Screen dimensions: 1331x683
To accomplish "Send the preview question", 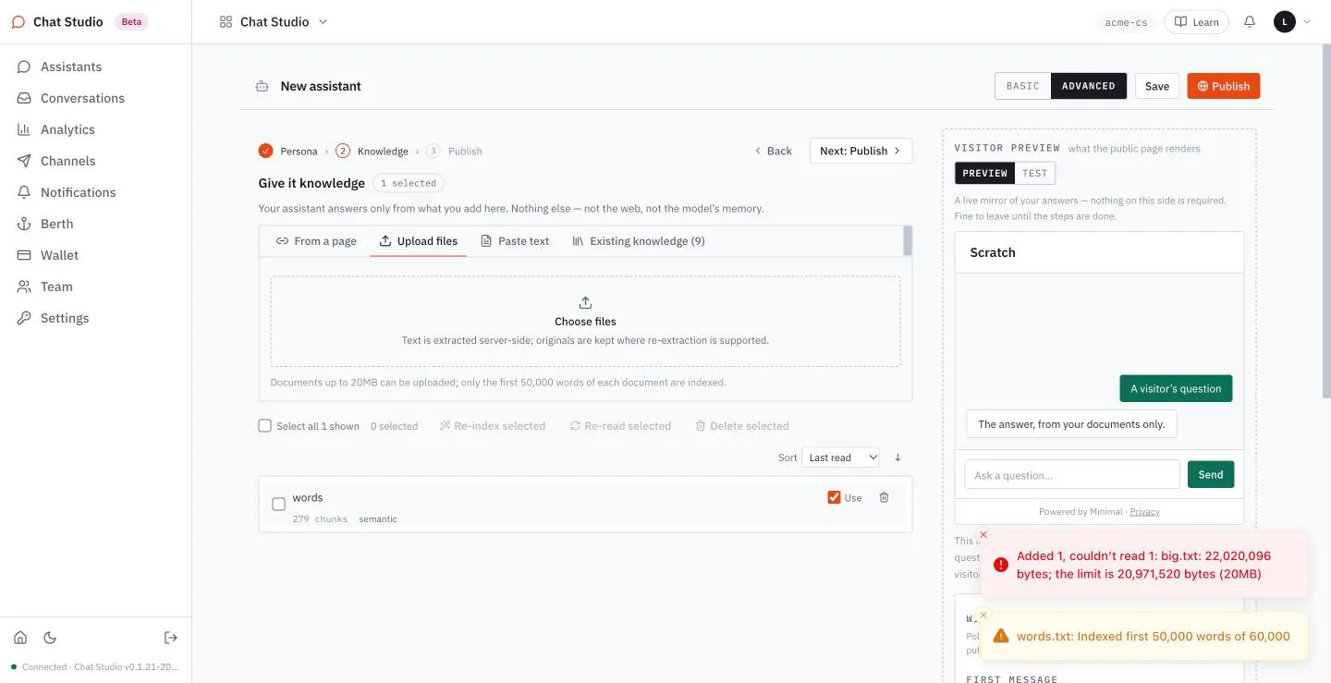I will tap(1211, 475).
